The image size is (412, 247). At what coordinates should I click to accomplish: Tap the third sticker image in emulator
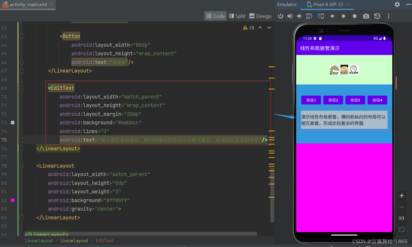[354, 70]
